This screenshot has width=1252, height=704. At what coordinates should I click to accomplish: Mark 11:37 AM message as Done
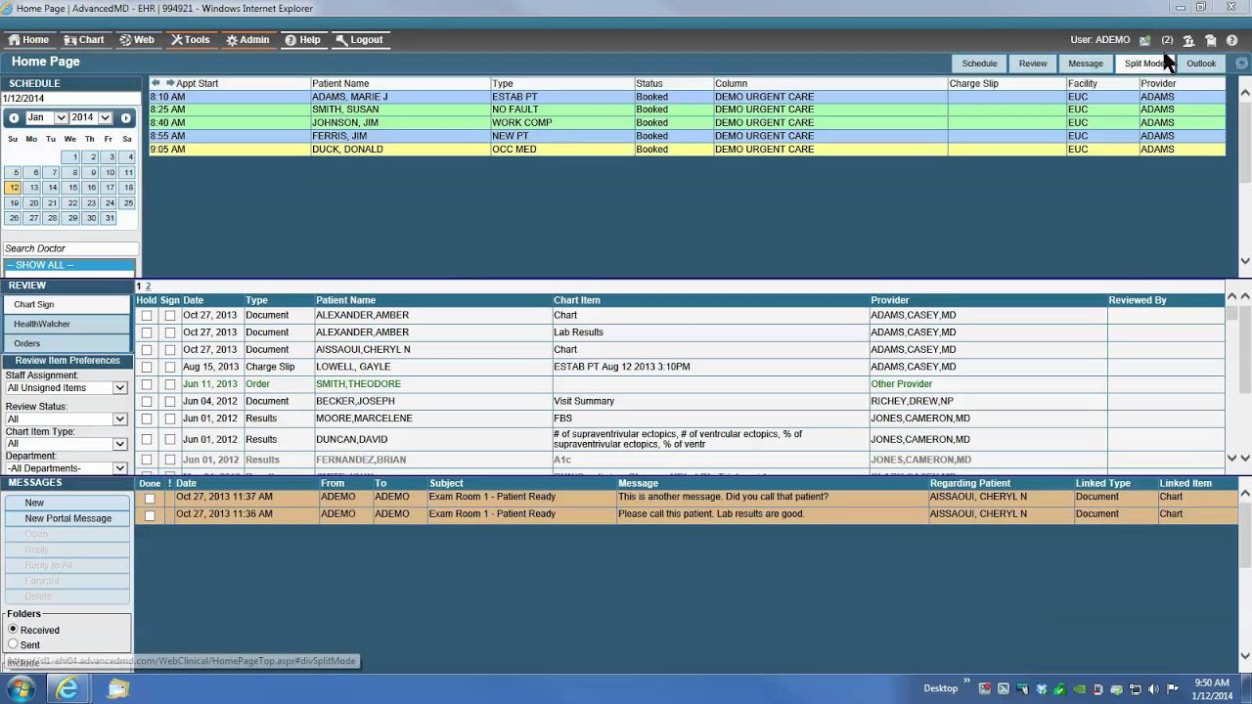150,498
